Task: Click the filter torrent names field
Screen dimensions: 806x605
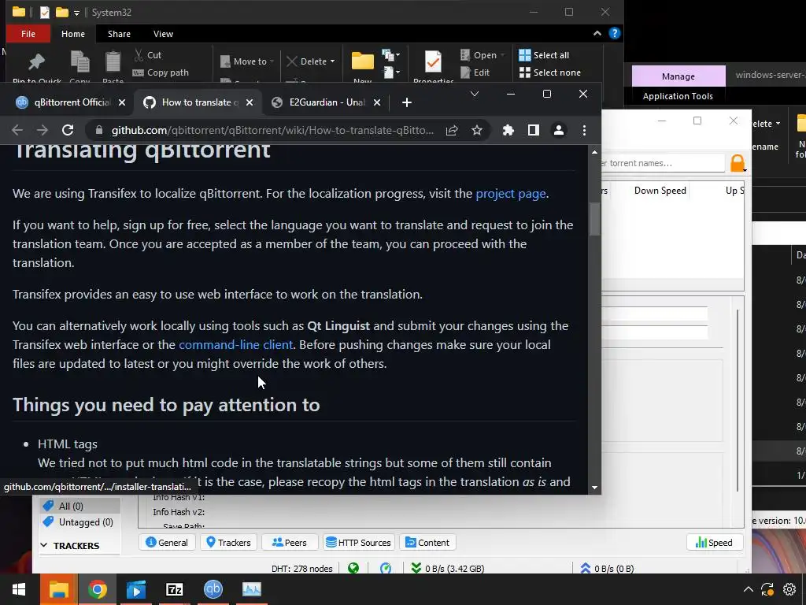Action: [663, 163]
